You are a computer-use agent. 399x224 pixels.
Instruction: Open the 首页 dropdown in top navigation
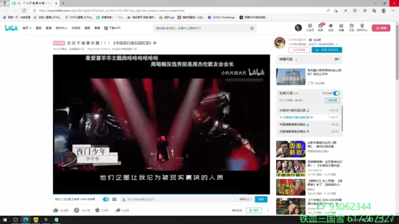[x=27, y=28]
